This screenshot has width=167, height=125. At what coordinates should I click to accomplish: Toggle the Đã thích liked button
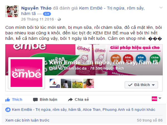141,85
